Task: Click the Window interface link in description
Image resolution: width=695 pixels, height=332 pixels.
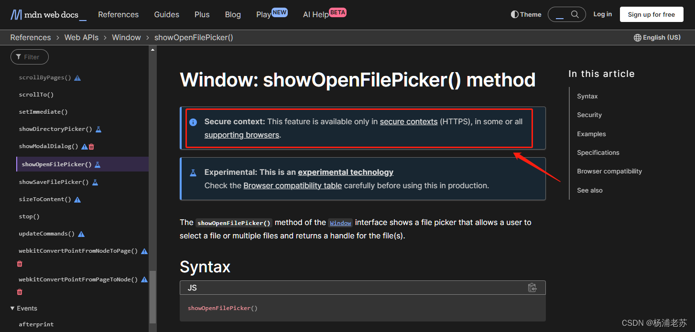Action: [340, 223]
